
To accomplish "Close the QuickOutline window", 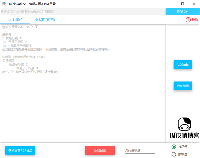I will click(194, 4).
